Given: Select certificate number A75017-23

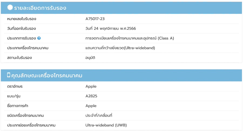Looking at the screenshot, I should click(x=95, y=19).
